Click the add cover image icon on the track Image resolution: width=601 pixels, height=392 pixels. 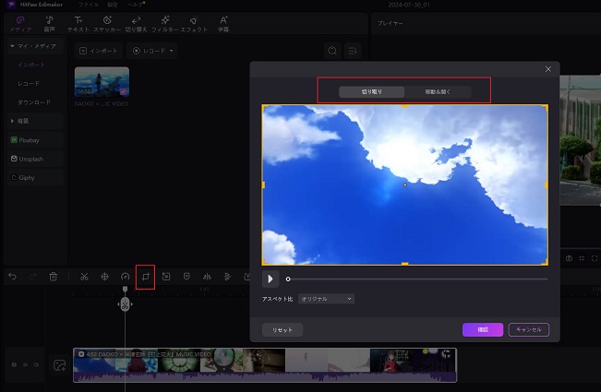coord(59,365)
